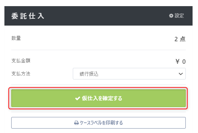
Task: Click the ケースラベル text on the print button
Action: 91,123
